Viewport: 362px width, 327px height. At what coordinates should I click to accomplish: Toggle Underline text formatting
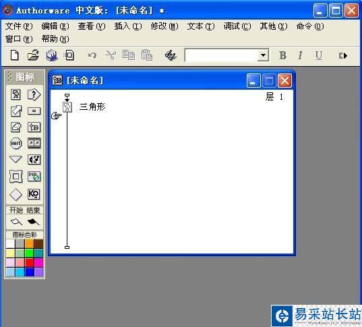coord(319,56)
